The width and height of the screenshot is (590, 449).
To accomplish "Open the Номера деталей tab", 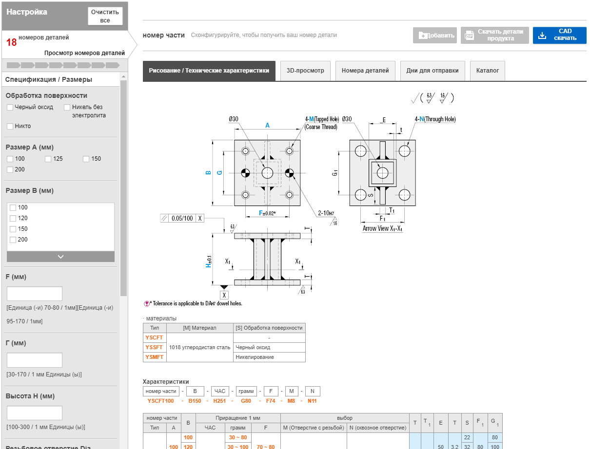I will click(365, 71).
